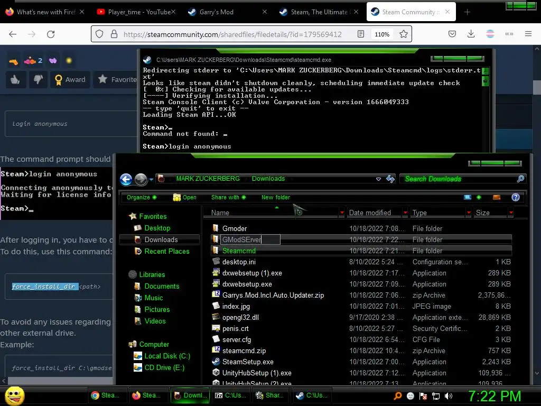541x406 pixels.
Task: Open Share with dropdown
Action: pos(228,197)
